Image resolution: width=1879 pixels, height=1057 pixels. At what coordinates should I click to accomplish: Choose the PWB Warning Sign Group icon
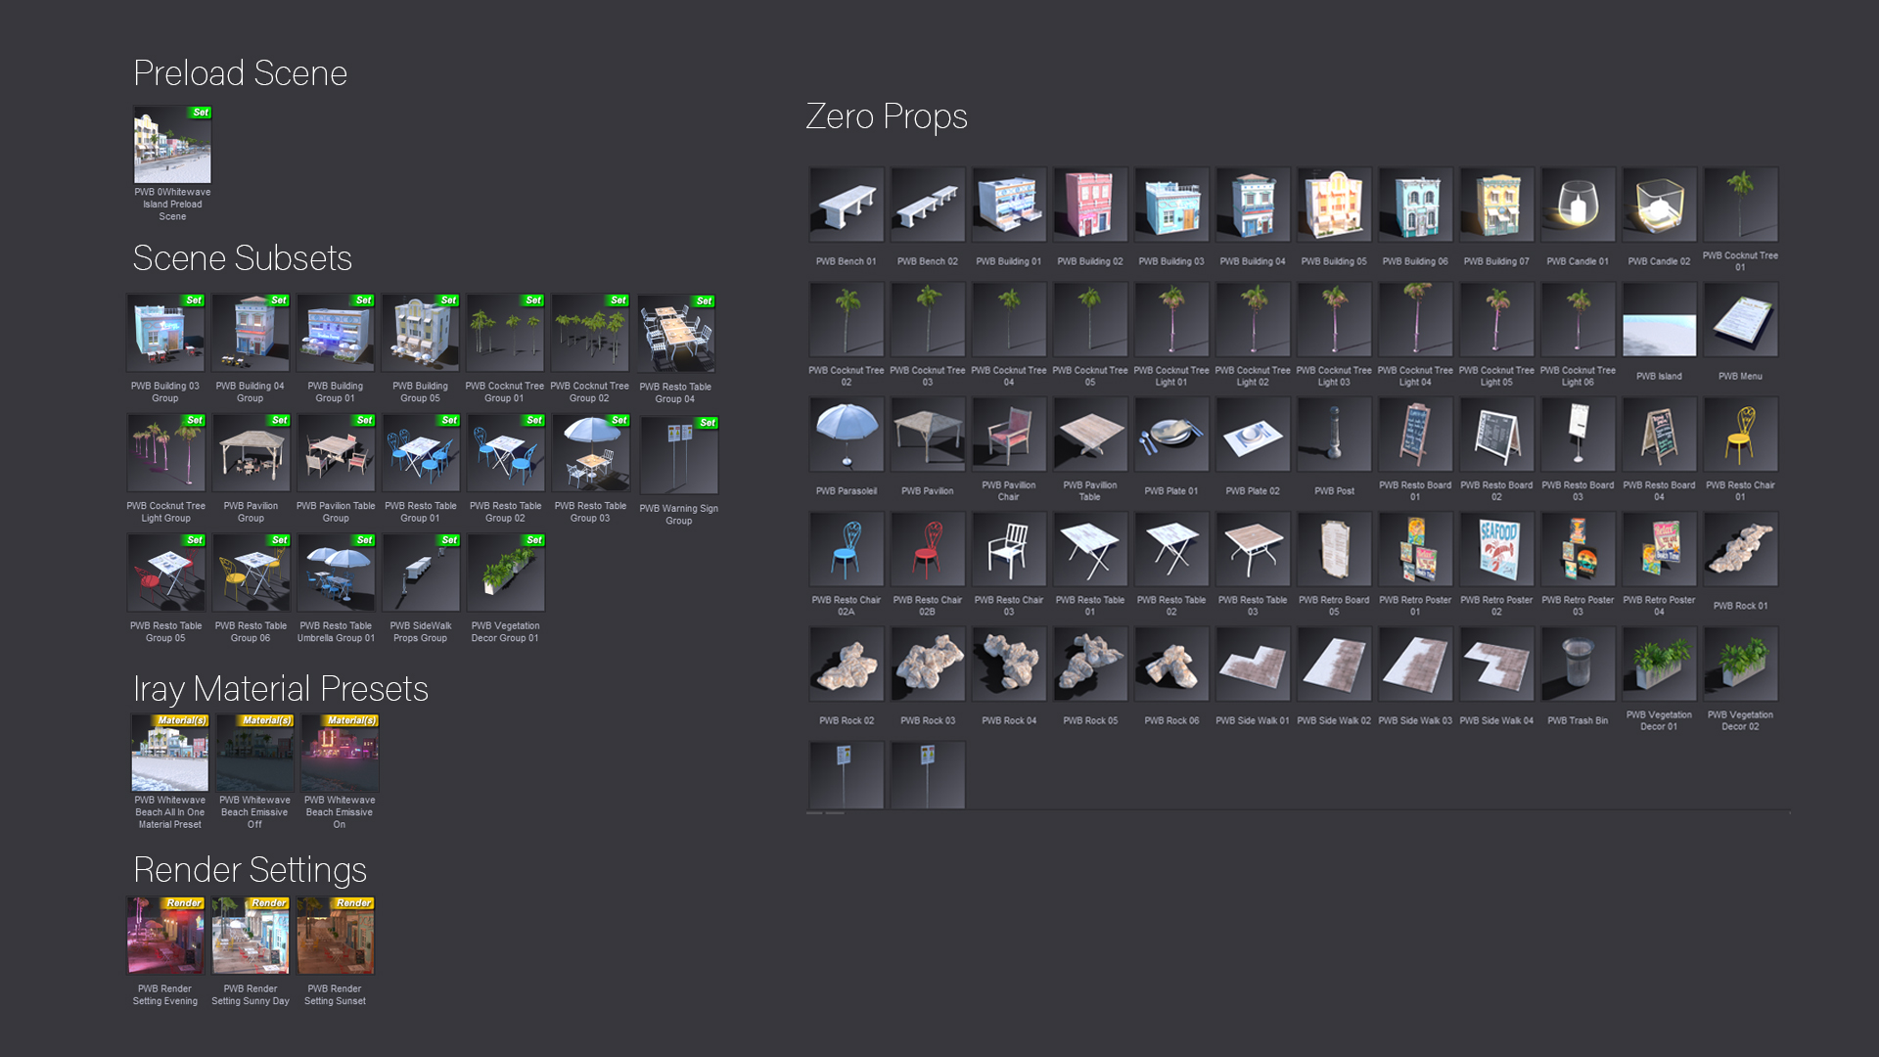(678, 457)
